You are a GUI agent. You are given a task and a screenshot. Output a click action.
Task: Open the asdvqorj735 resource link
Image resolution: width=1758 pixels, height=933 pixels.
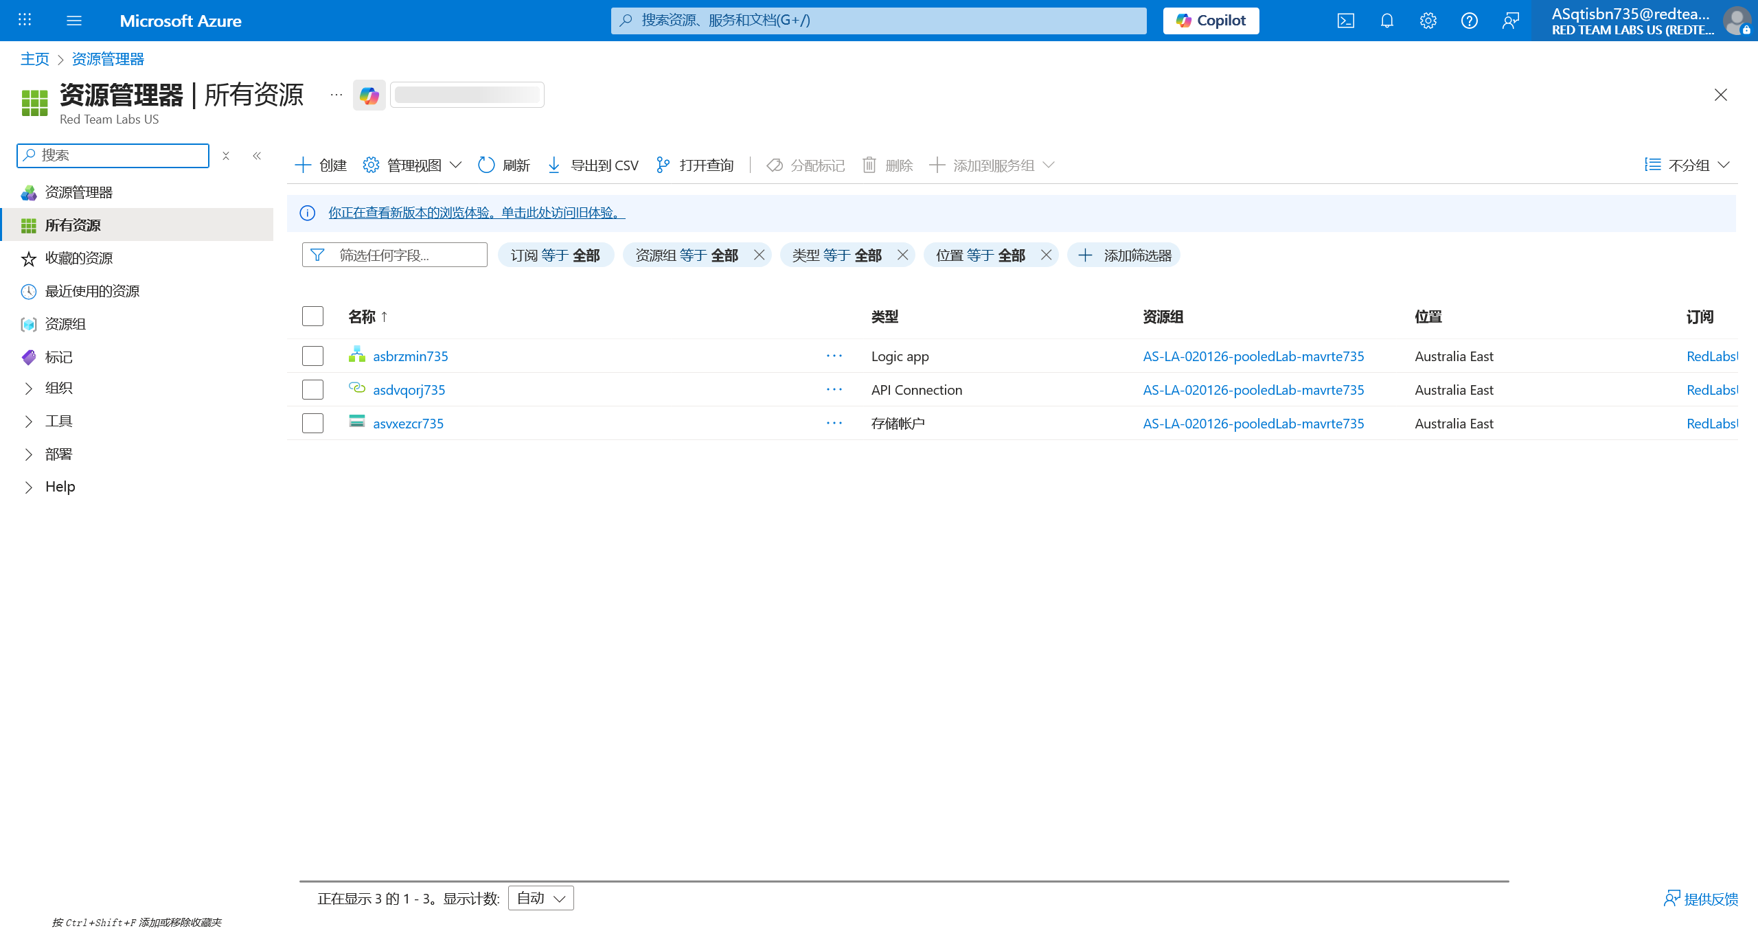409,390
